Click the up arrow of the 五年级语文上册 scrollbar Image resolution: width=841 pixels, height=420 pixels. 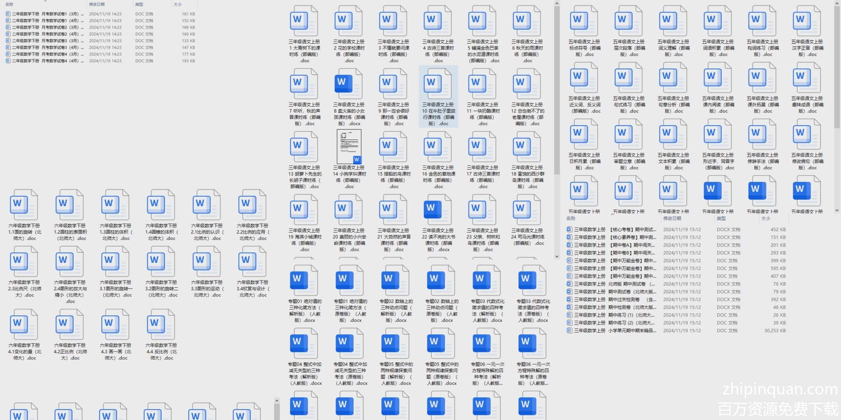[837, 3]
